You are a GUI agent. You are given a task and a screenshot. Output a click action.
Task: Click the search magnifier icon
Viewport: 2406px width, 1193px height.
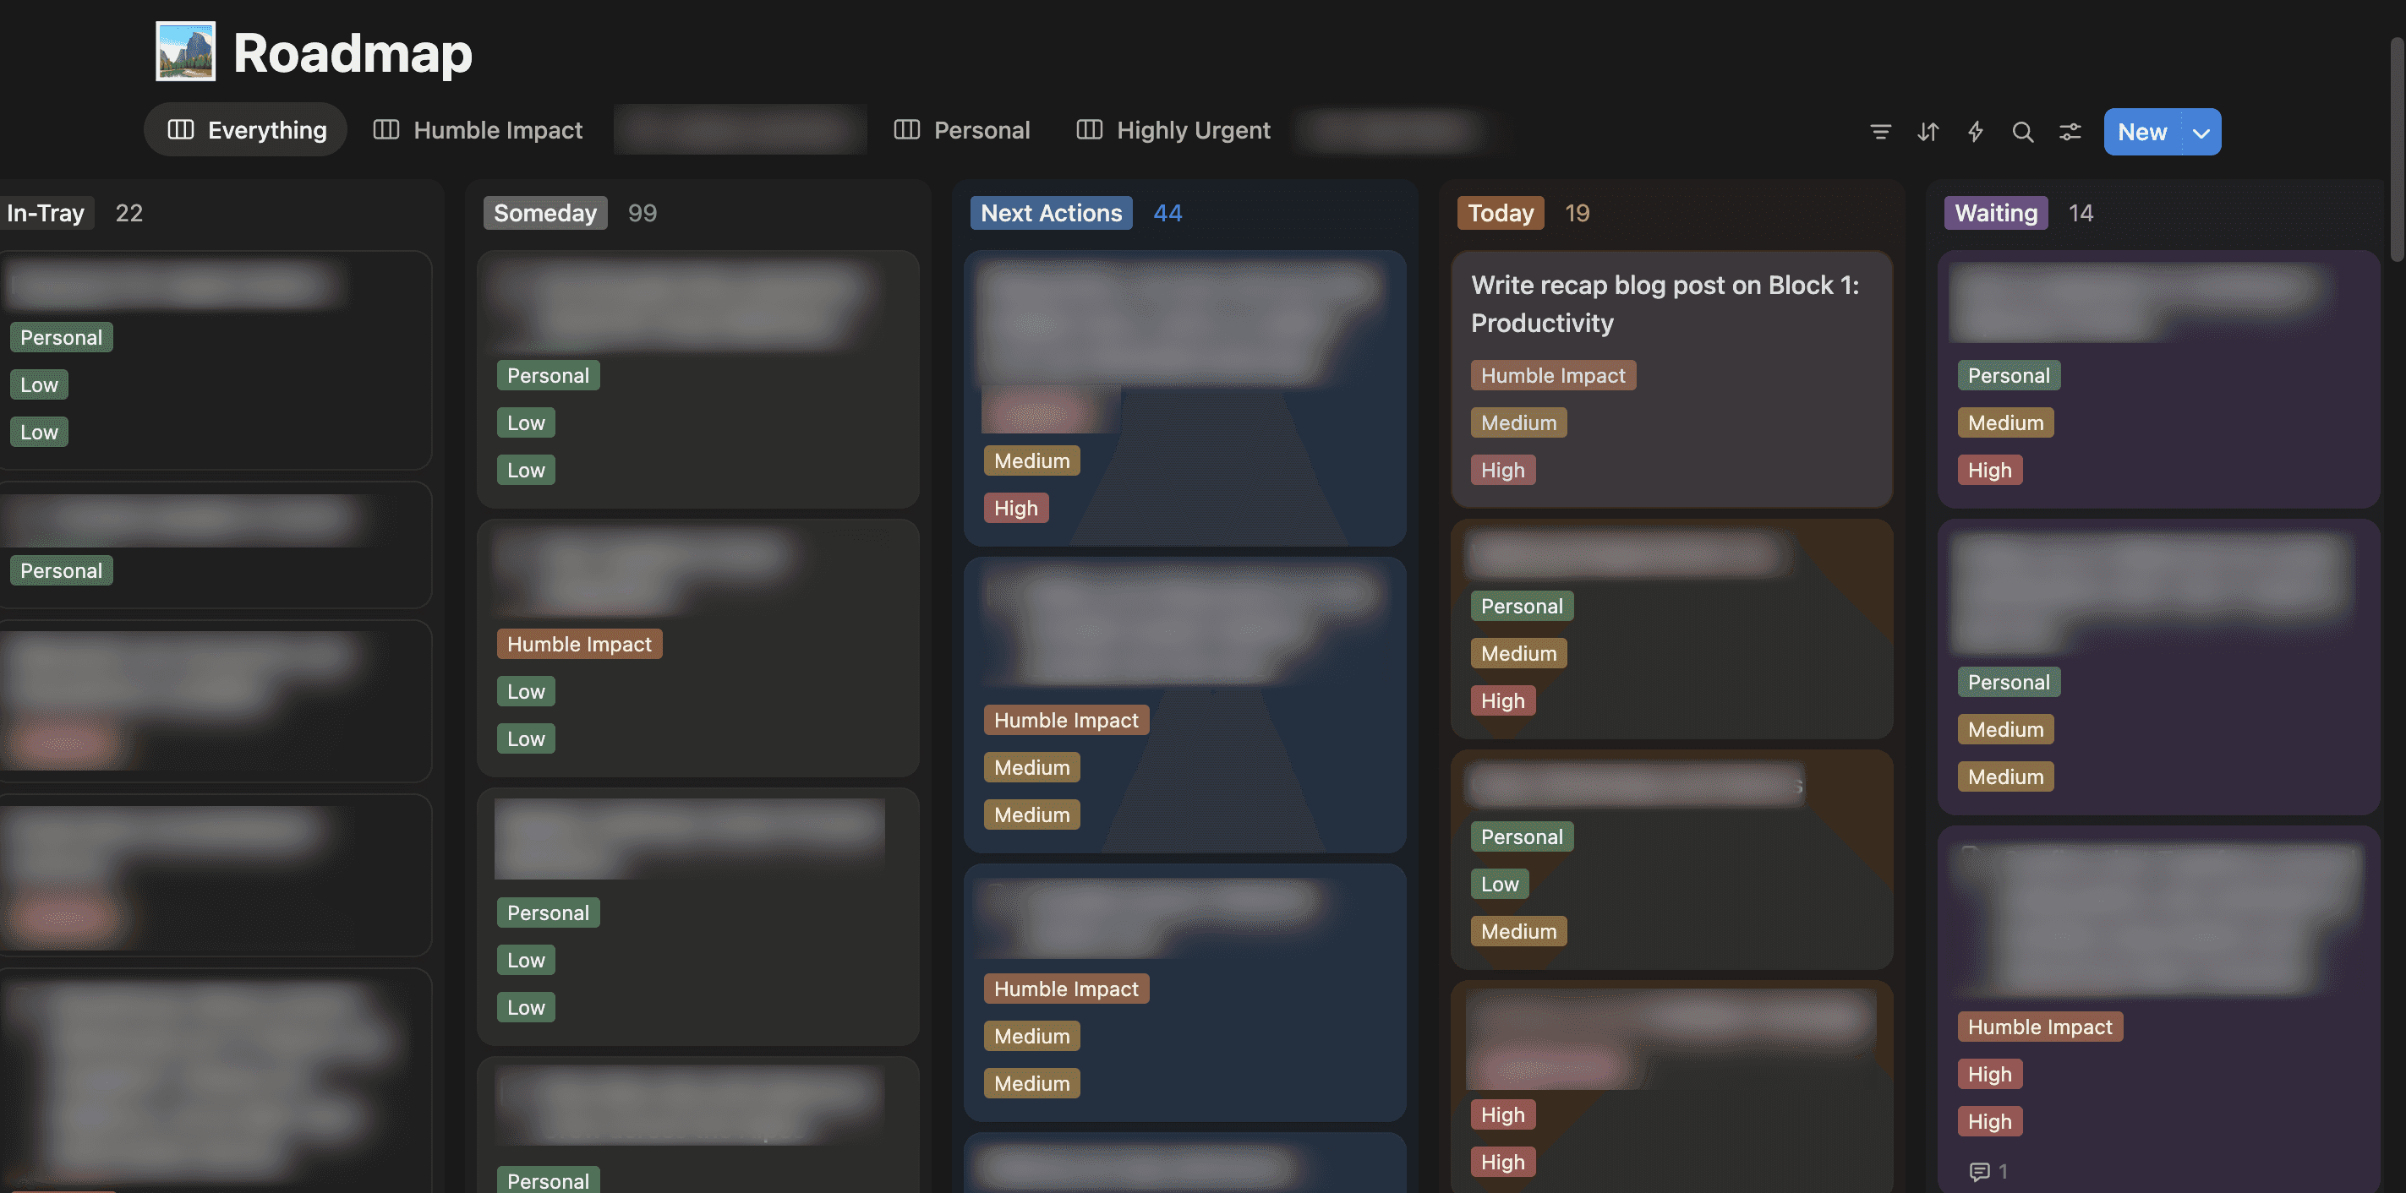pos(2022,132)
